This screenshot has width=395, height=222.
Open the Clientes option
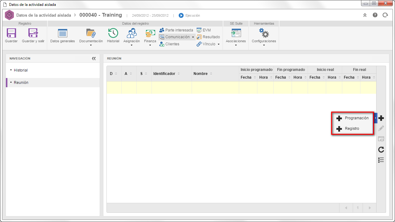pos(169,44)
